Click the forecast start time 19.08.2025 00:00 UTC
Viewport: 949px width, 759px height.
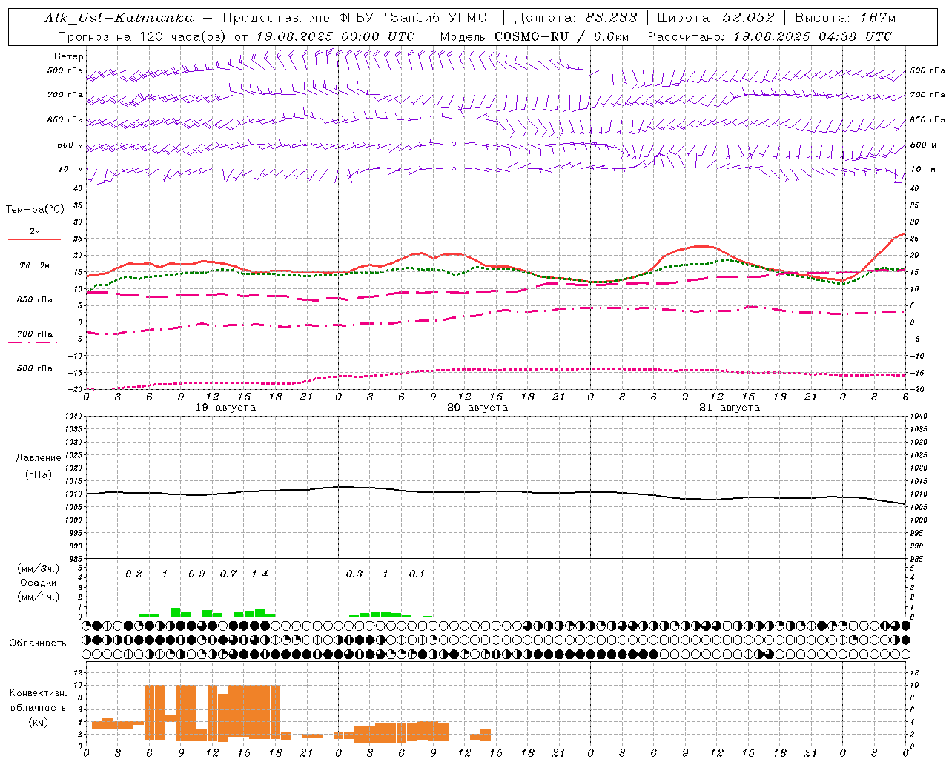(x=335, y=36)
